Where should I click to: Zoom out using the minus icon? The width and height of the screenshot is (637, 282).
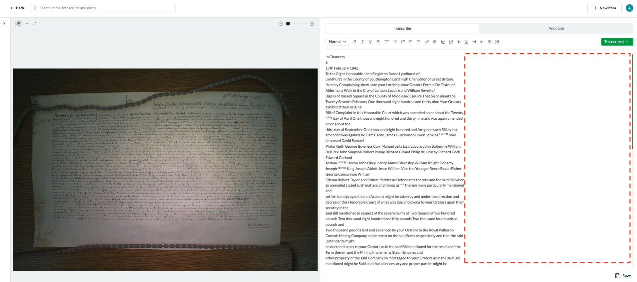click(281, 24)
